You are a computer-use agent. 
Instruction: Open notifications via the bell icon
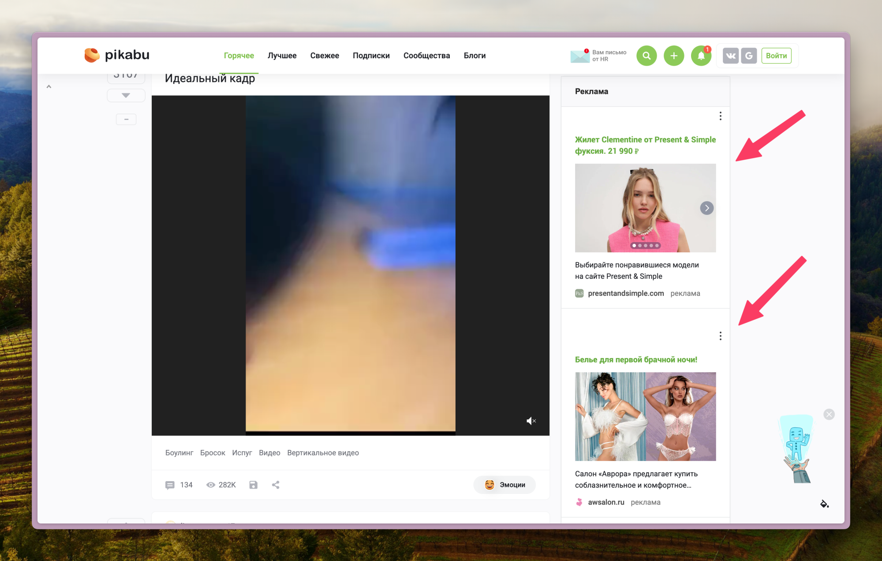pyautogui.click(x=701, y=56)
